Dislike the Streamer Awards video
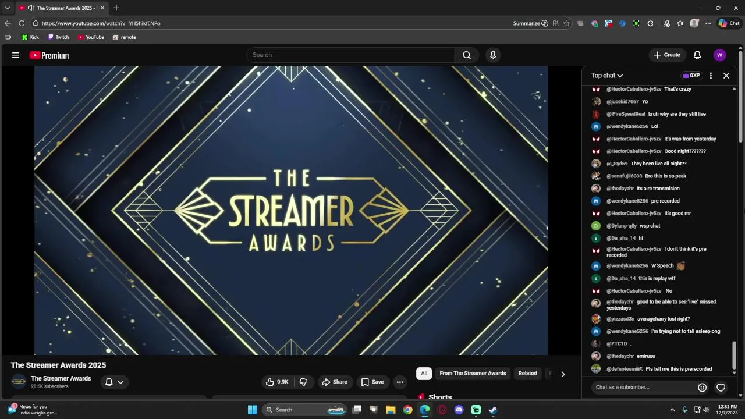The height and width of the screenshot is (419, 745). (x=303, y=382)
